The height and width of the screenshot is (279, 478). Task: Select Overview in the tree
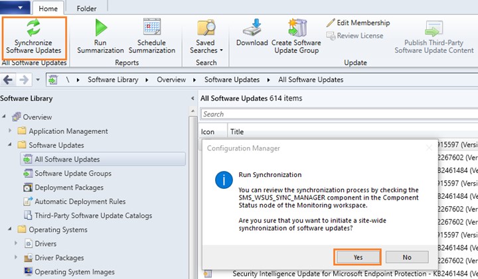pyautogui.click(x=37, y=117)
